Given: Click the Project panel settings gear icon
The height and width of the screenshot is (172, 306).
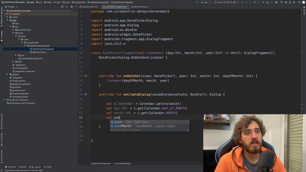Looking at the screenshot, I should coord(71,7).
